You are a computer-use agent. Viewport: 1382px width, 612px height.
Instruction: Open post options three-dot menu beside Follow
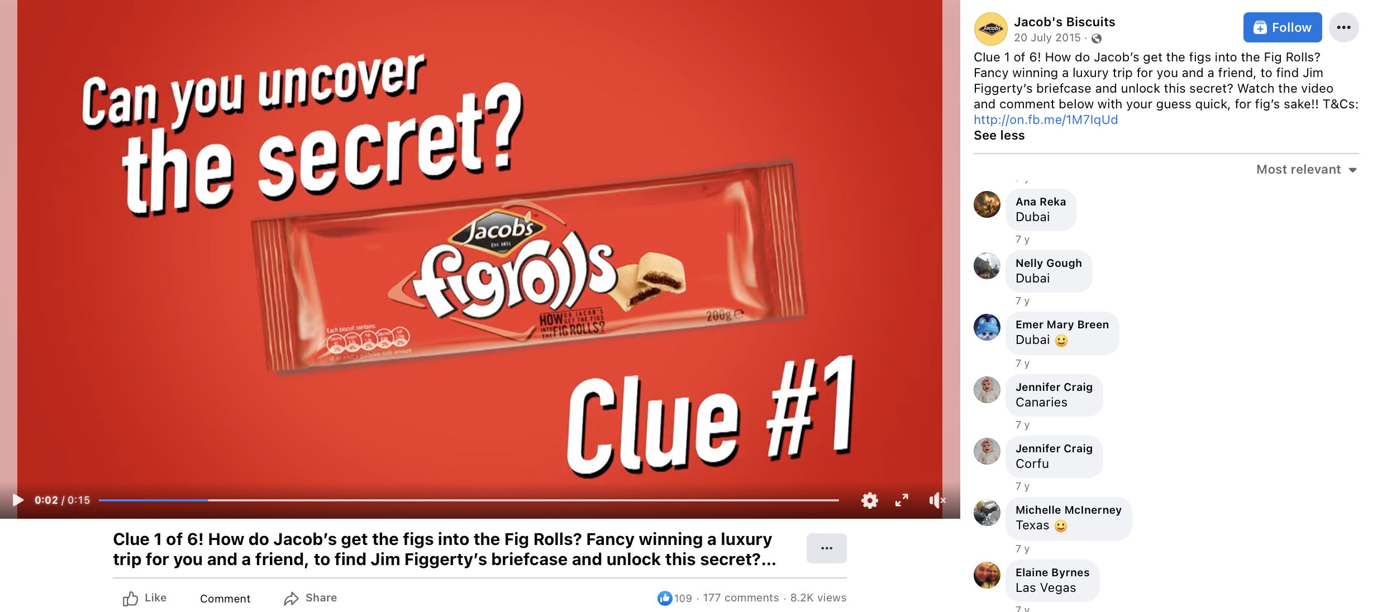[x=1343, y=27]
